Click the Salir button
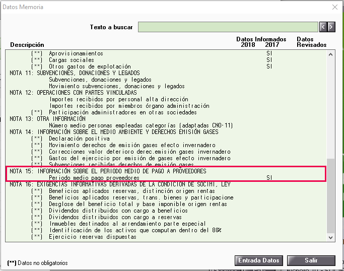344x271 pixels. (311, 260)
